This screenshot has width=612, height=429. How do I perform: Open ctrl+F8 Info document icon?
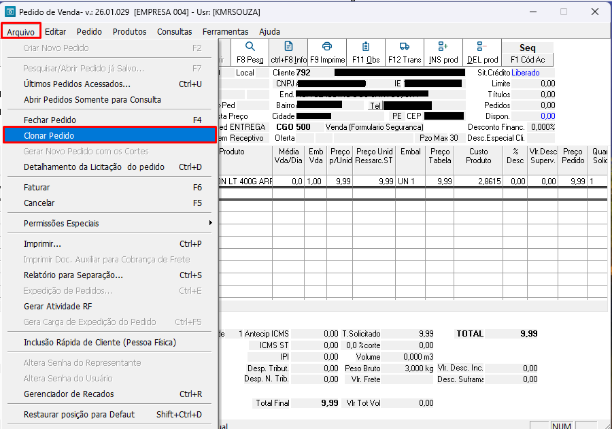pos(288,46)
